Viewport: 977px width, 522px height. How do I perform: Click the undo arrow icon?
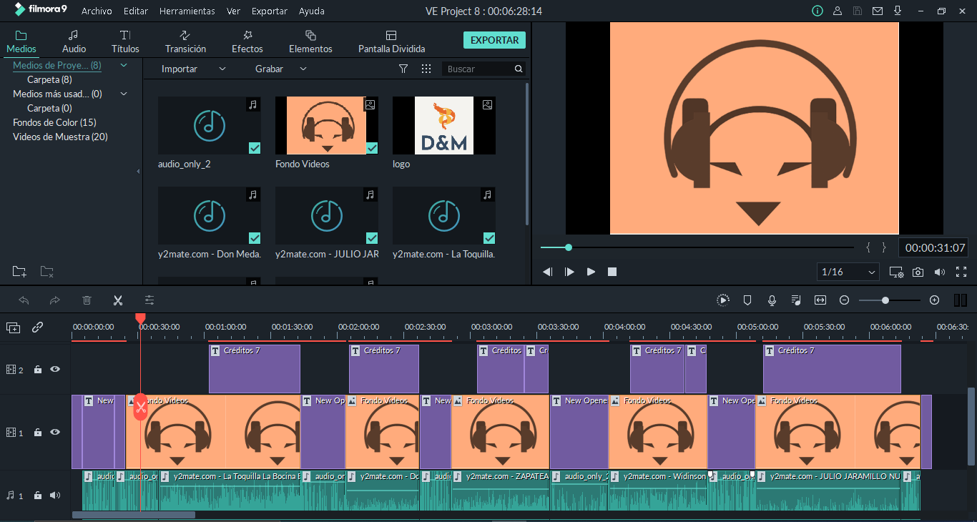(x=24, y=300)
